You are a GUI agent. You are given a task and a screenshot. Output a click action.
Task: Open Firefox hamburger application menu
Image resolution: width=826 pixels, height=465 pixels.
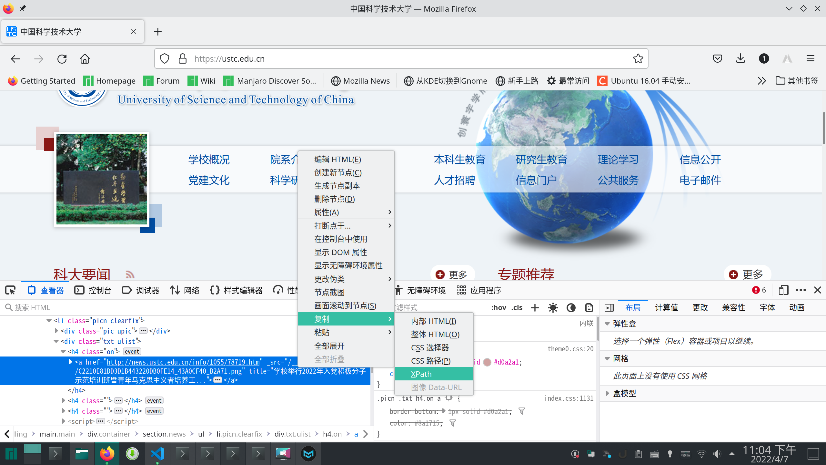811,58
